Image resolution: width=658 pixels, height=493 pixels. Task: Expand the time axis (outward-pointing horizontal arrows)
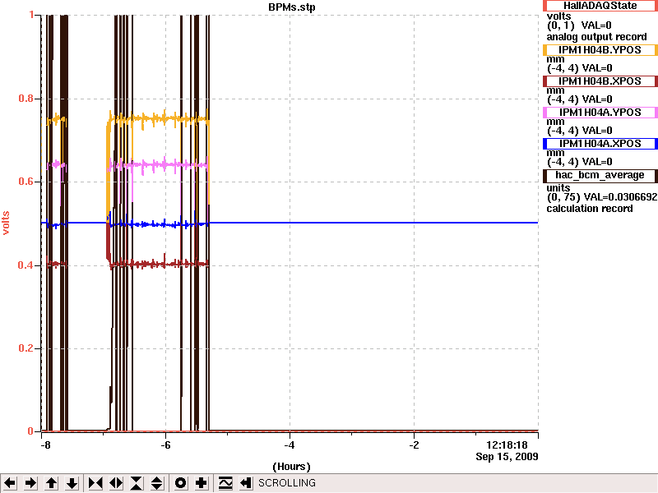point(116,483)
